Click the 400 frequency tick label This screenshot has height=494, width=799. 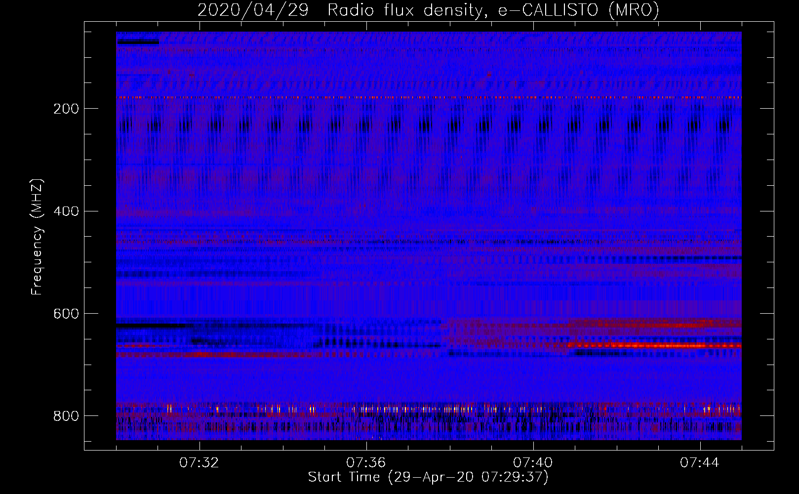pyautogui.click(x=66, y=211)
